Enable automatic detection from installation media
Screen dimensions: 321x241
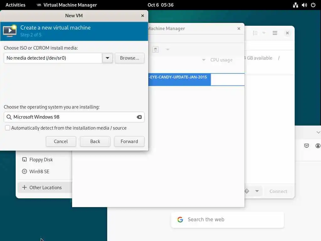coord(8,128)
